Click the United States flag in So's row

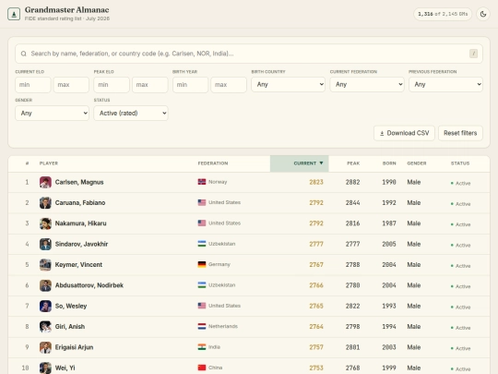point(202,306)
